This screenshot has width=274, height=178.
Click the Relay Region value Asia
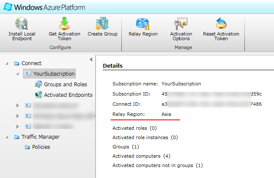[x=166, y=114]
